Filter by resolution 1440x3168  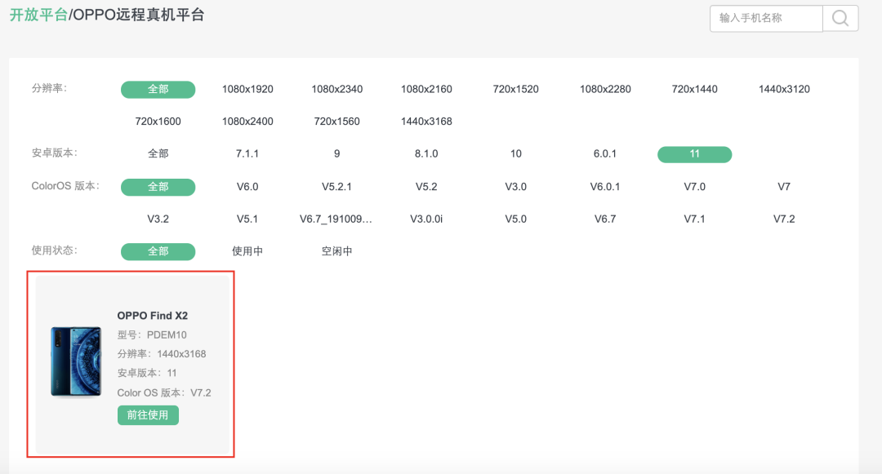(426, 122)
